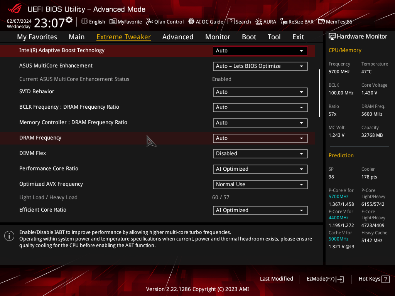Open Intel Adaptive Boost Technology dropdown
Viewport: 395px width, 296px height.
click(x=260, y=50)
